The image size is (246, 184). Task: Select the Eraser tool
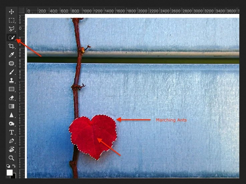click(x=11, y=98)
